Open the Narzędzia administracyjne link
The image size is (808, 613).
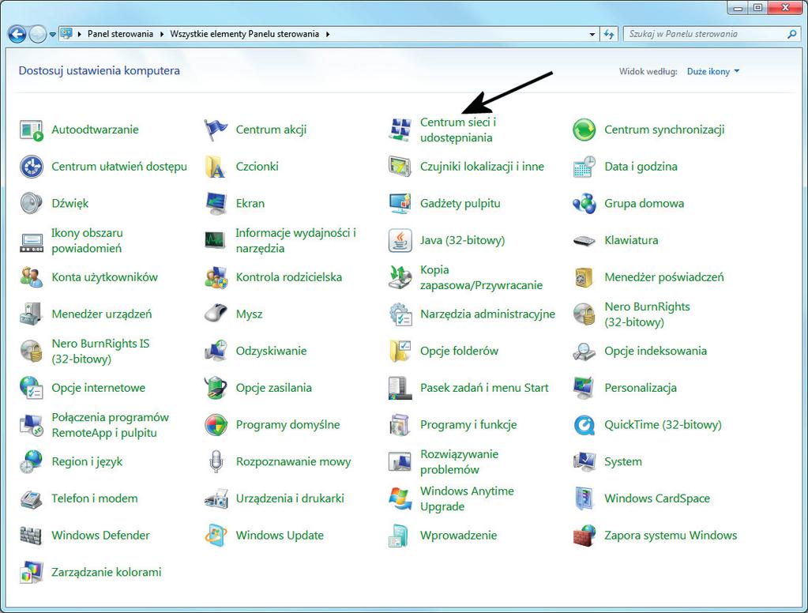pyautogui.click(x=487, y=314)
